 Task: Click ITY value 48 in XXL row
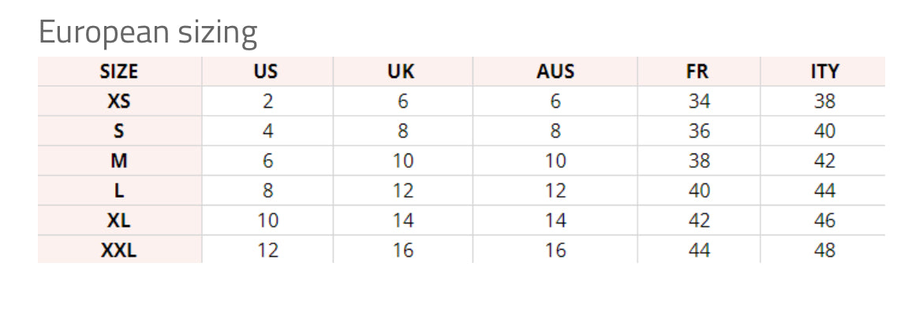[824, 251]
